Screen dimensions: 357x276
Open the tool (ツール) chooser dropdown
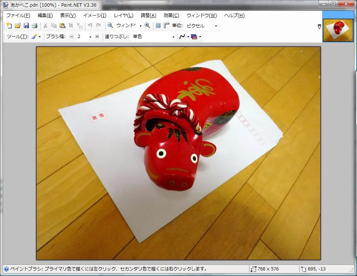[36, 37]
